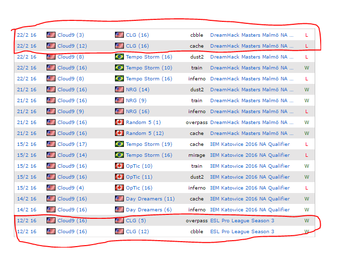Viewport: 337px width, 261px height.
Task: Click US flag beside Cloud9 (17)
Action: pos(51,144)
